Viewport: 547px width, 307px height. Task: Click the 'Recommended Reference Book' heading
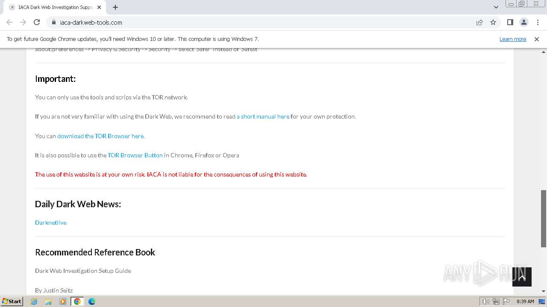click(95, 252)
